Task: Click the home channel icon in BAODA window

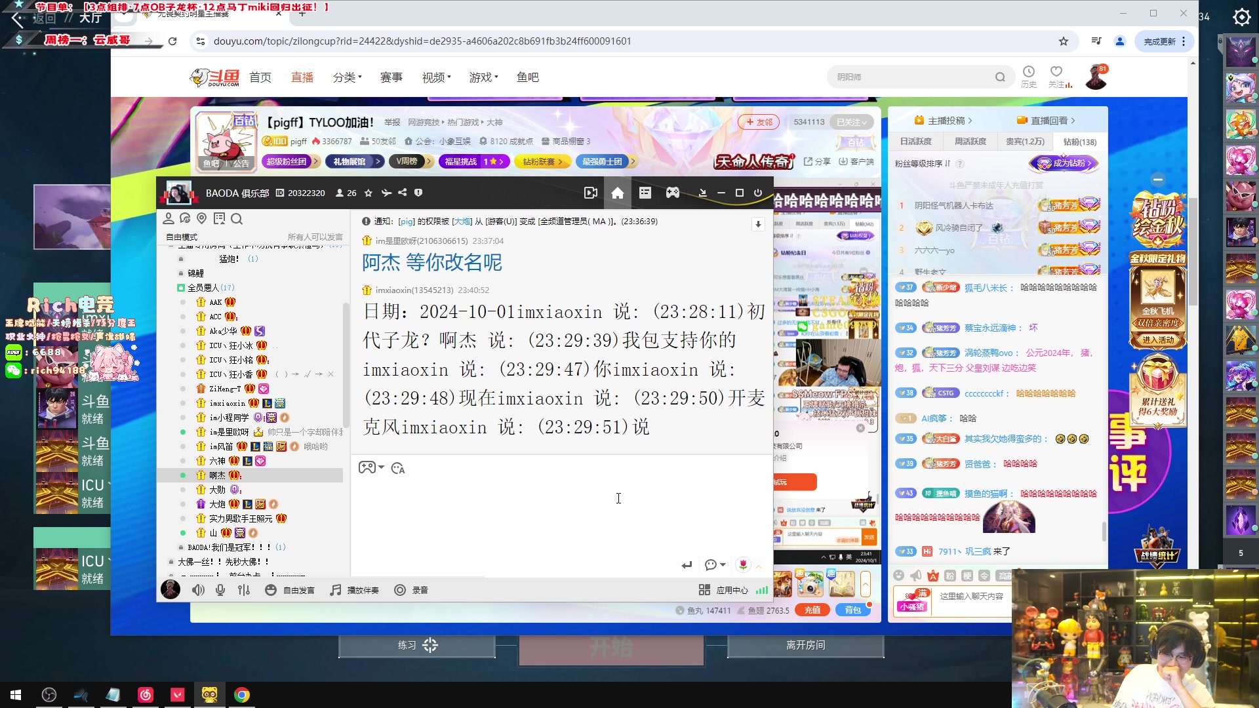Action: pos(617,193)
